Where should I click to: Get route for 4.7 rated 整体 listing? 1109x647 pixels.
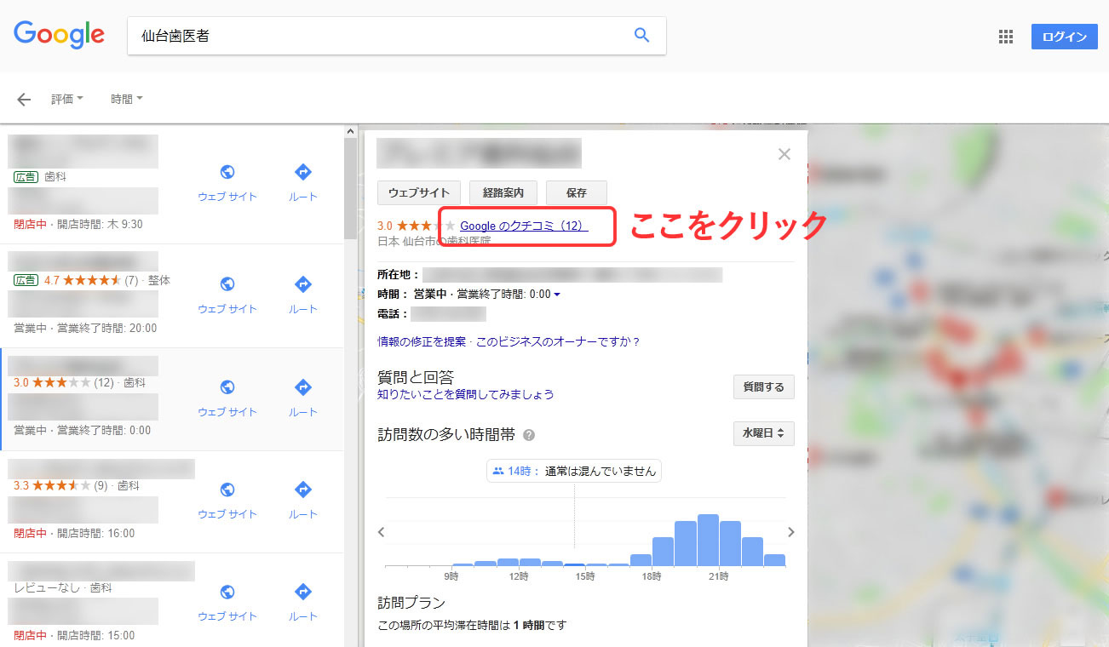pyautogui.click(x=302, y=295)
